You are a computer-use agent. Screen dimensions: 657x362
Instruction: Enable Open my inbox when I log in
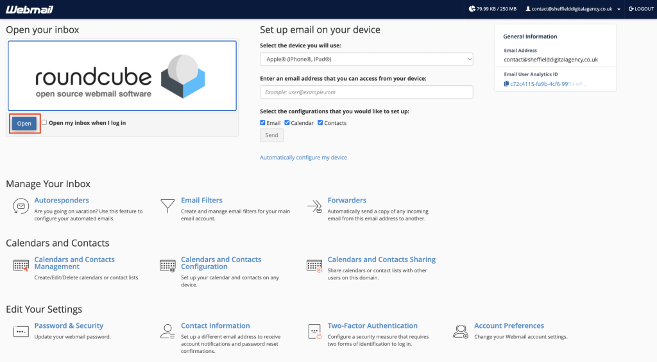44,122
